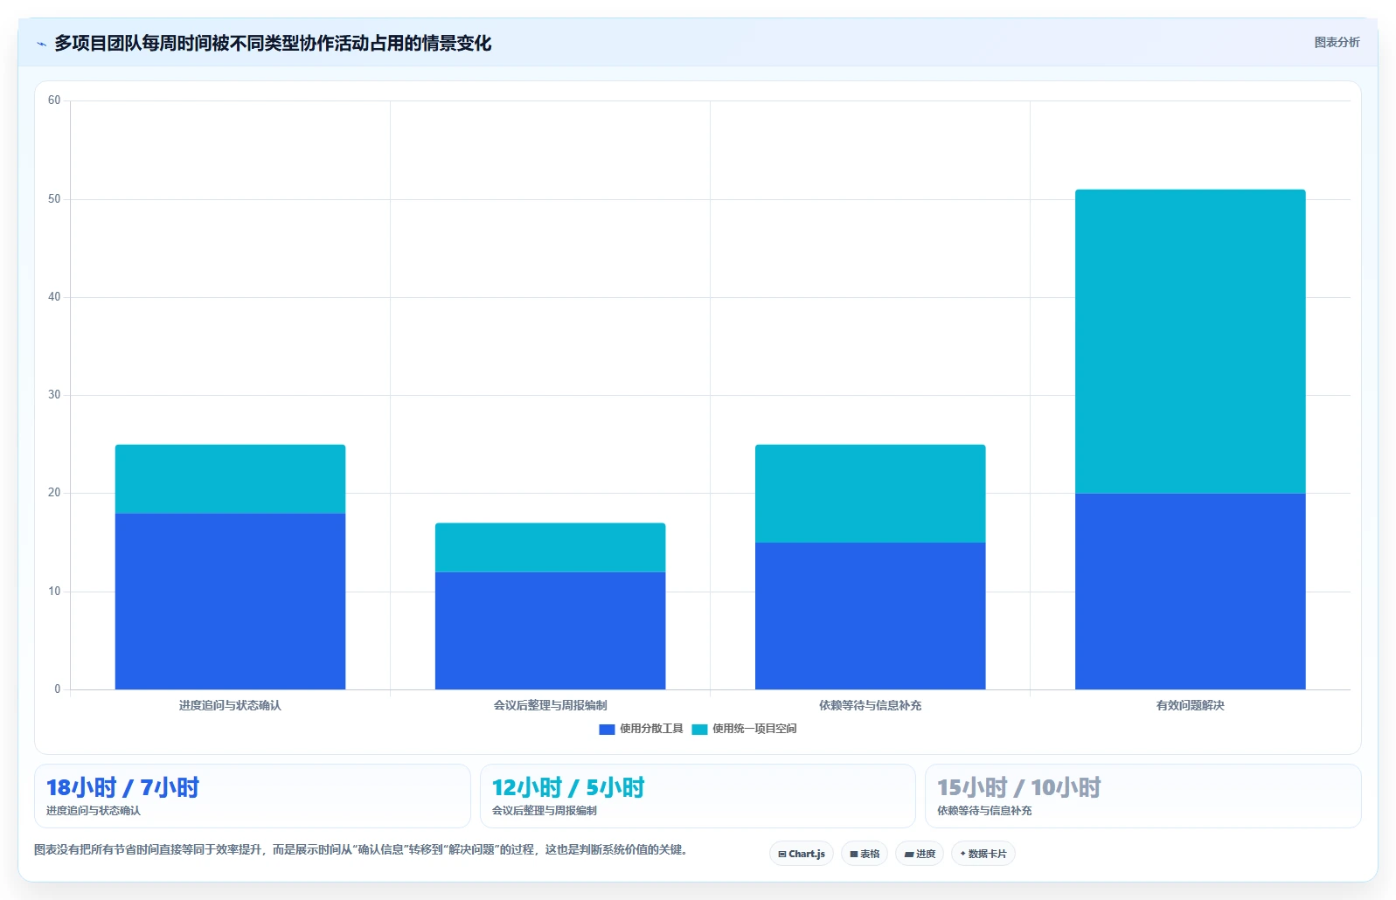This screenshot has height=900, width=1396.
Task: Click x-axis label 会议后整理与周报编制
Action: (x=550, y=705)
